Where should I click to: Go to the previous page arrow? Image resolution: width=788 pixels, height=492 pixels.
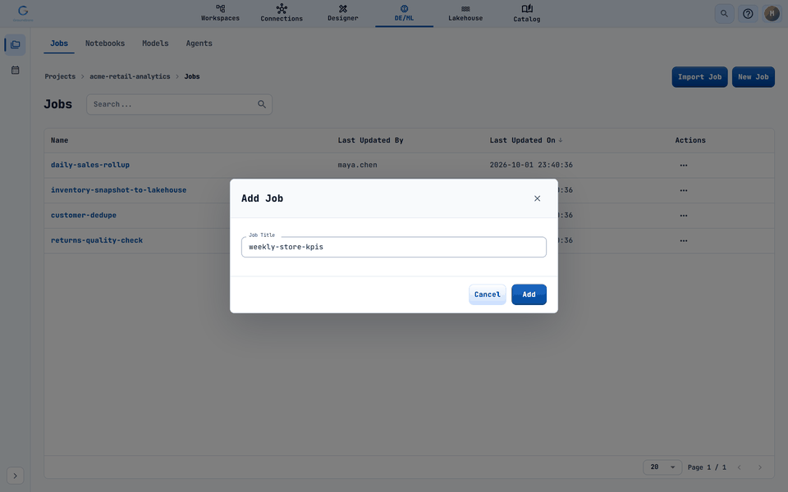739,467
